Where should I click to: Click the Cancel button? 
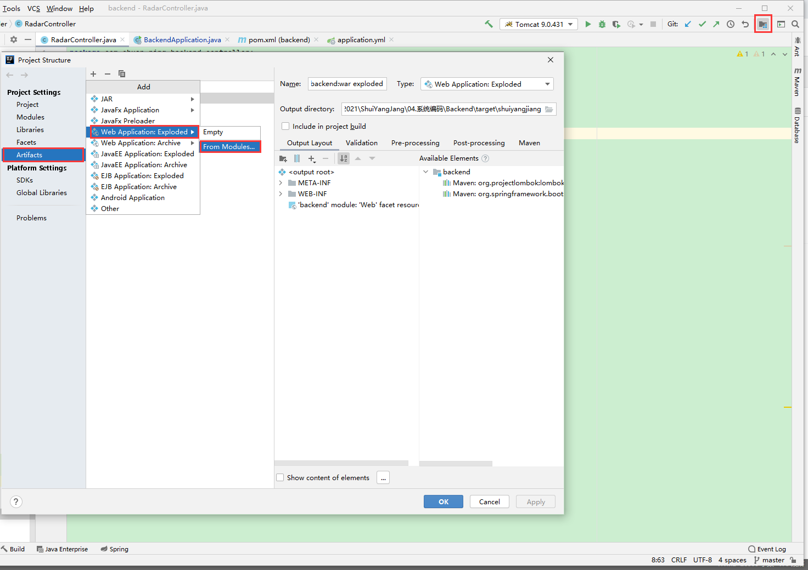[x=490, y=501]
